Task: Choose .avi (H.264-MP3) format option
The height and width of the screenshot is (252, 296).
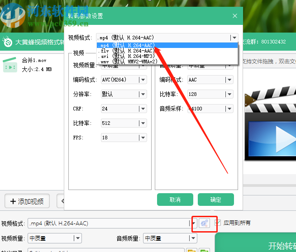Action: tap(167, 56)
